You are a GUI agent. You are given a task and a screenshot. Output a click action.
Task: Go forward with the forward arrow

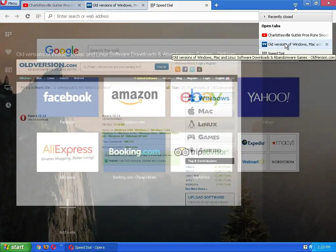tap(17, 16)
